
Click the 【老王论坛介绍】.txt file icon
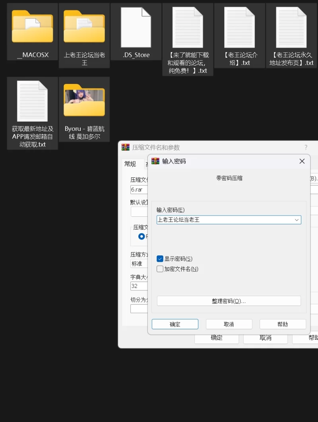(x=239, y=27)
